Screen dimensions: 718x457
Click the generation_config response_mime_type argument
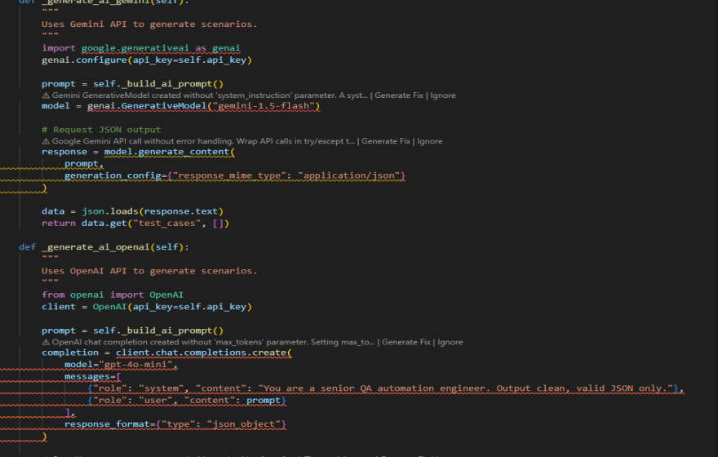tap(235, 175)
